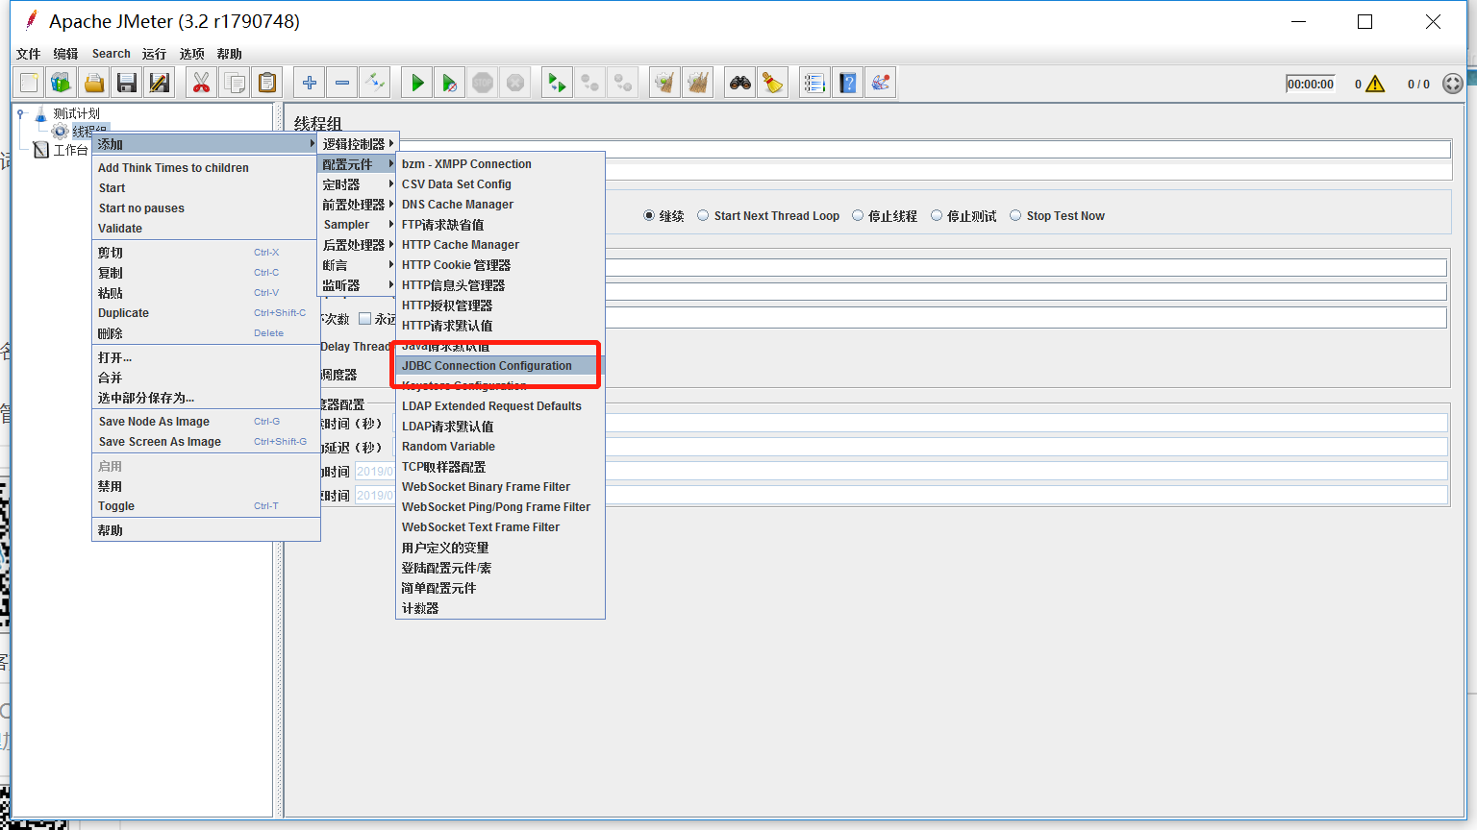
Task: Expand the 后置处理器 submenu
Action: 358,245
